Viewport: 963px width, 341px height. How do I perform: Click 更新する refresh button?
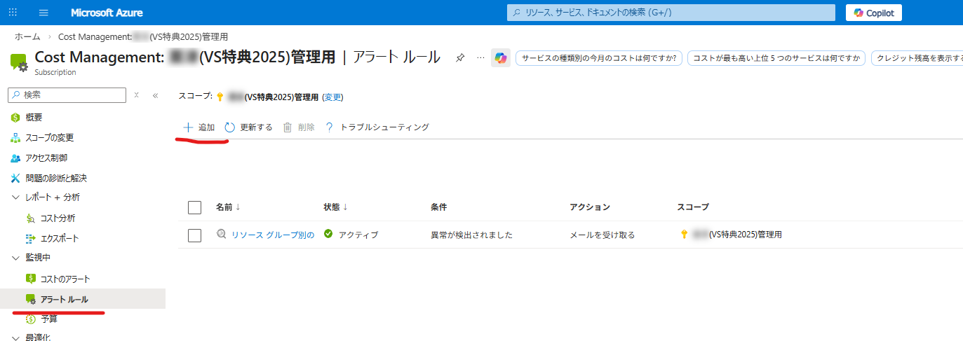coord(248,127)
